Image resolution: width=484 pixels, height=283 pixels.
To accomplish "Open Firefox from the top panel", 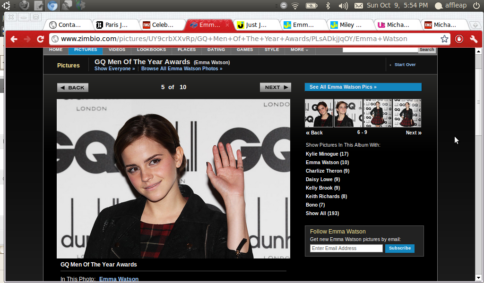I will (24, 5).
